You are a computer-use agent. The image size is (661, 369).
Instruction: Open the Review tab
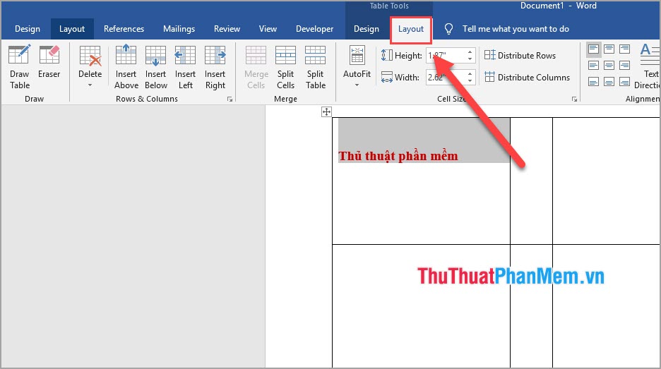tap(227, 29)
